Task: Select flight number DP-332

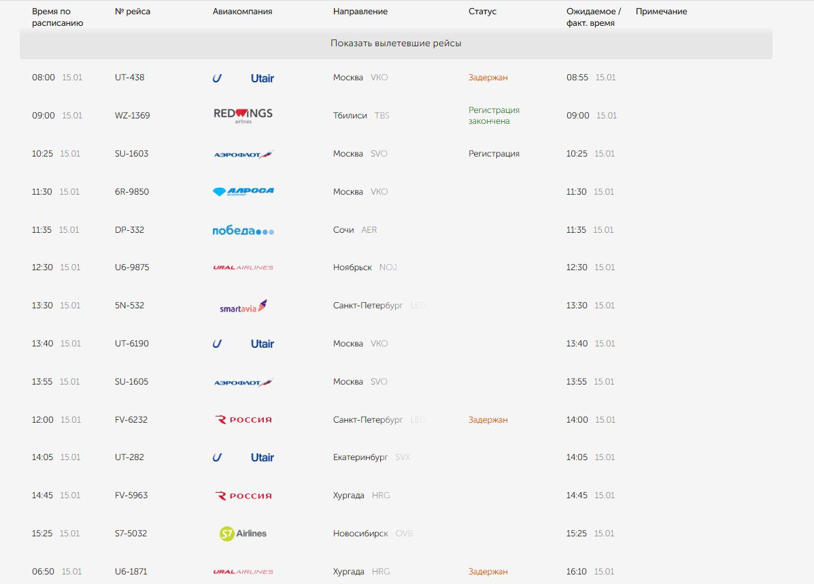Action: [130, 230]
